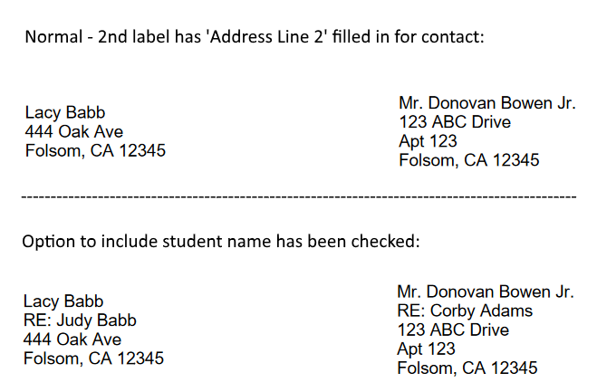Image resolution: width=597 pixels, height=392 pixels.
Task: Click 'RE: Corby Adams' line
Action: coord(465,311)
